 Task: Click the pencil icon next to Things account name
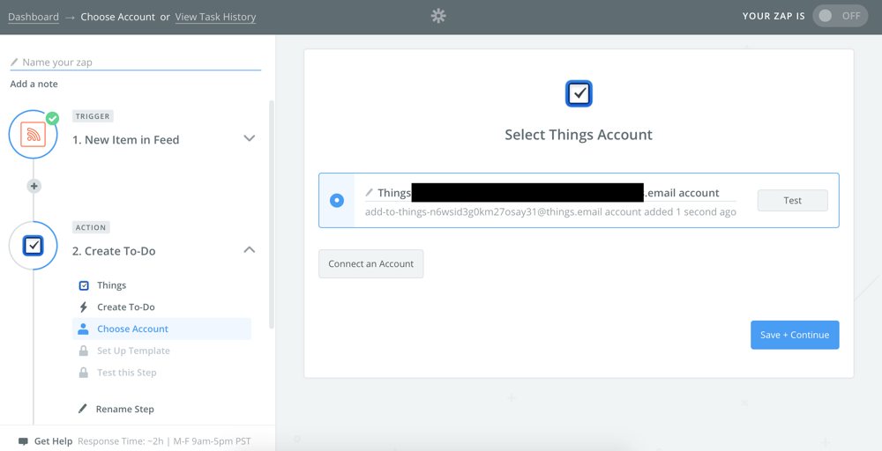370,193
